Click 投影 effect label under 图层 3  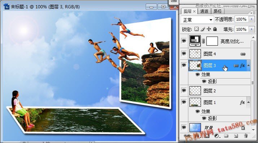(x=212, y=81)
